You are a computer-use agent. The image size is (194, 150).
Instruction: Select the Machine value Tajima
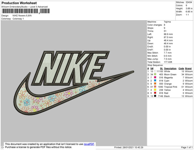pos(167,22)
